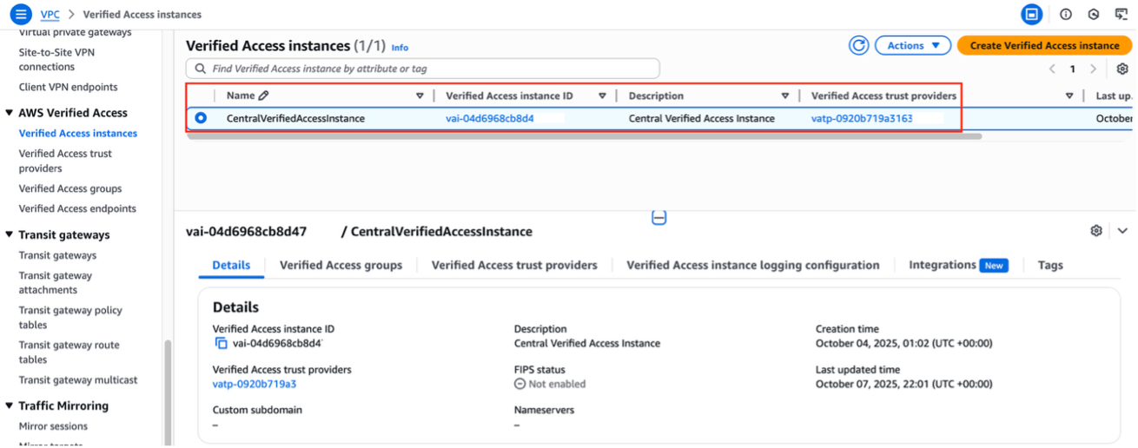
Task: Click the info circle icon in header
Action: [1065, 14]
